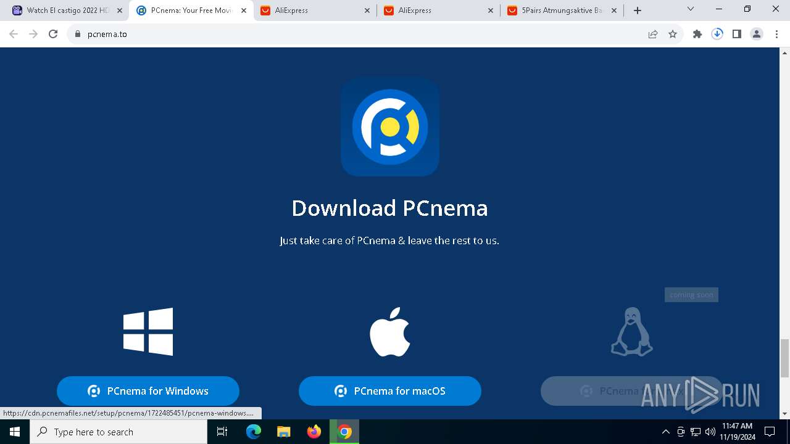Open the Extensions puzzle icon
The width and height of the screenshot is (790, 444).
coord(697,34)
